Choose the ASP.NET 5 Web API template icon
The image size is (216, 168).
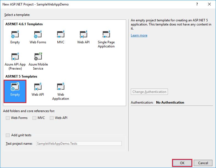38,87
